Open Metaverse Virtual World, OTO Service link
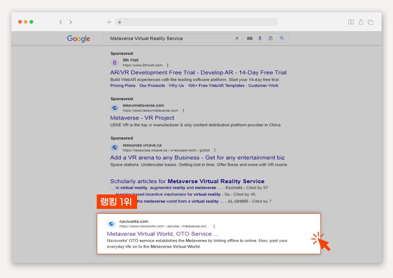The height and width of the screenshot is (278, 393). pyautogui.click(x=163, y=234)
